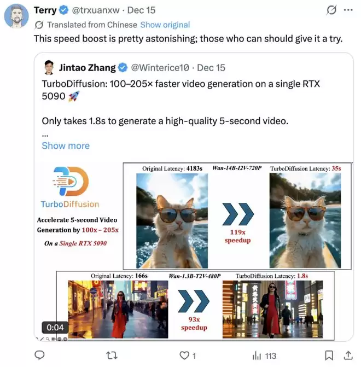Bookmark this tweet

click(328, 356)
